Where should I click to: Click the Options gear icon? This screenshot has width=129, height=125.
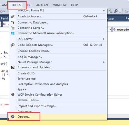click(x=13, y=117)
